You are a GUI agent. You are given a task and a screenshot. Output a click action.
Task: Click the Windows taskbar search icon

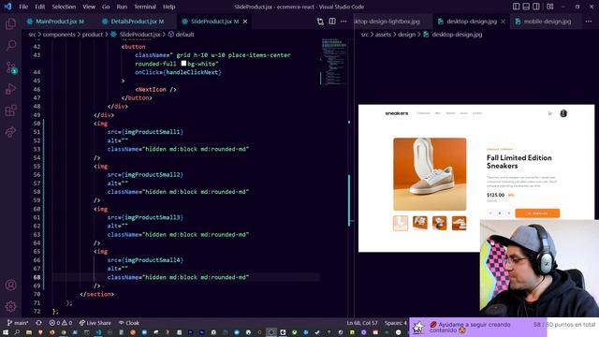[17, 332]
